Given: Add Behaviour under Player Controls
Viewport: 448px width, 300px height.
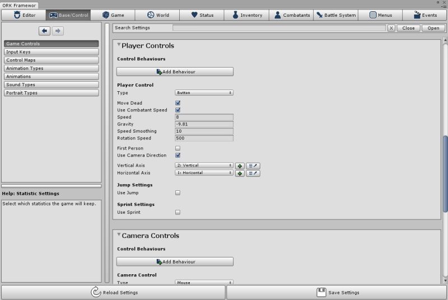Looking at the screenshot, I should coord(175,72).
